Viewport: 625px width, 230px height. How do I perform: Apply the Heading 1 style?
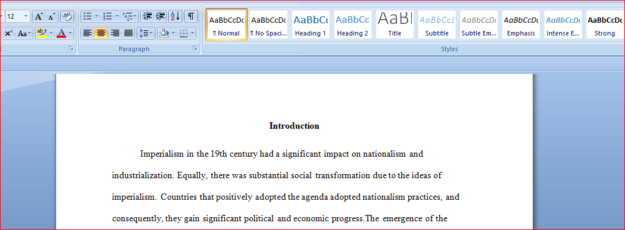click(x=311, y=24)
